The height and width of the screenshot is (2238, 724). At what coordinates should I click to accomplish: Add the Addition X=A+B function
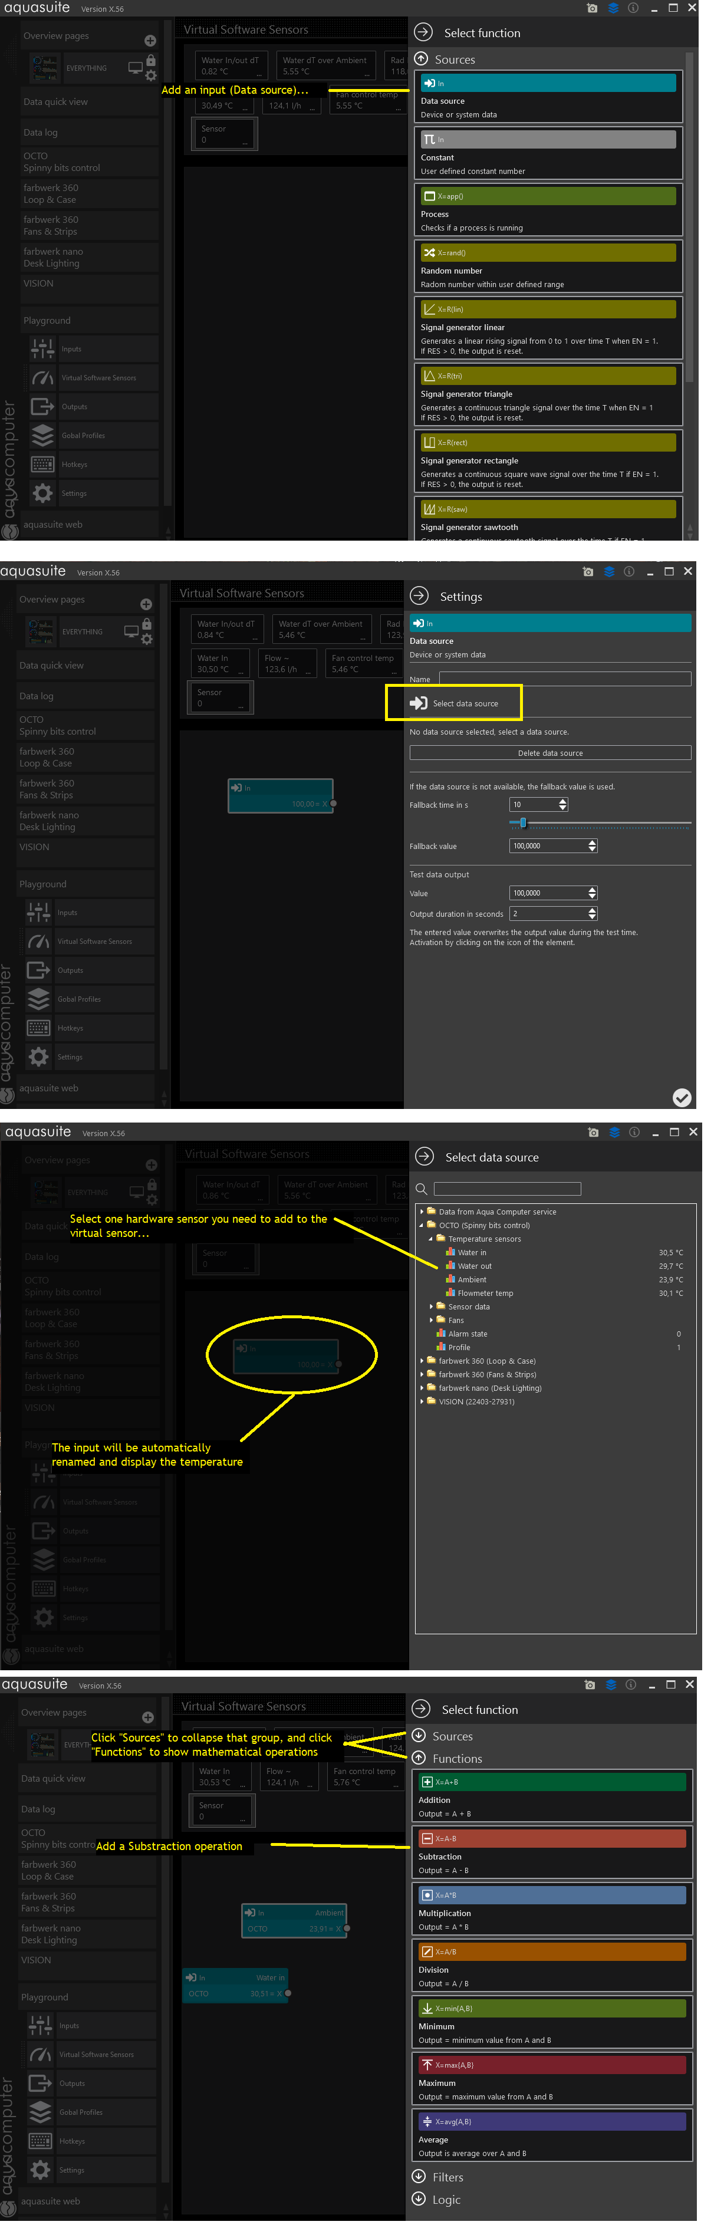point(552,1796)
